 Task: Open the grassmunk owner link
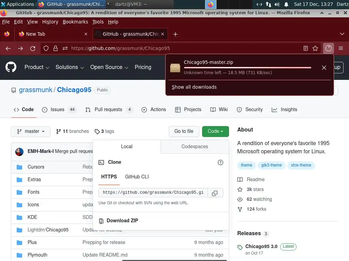(35, 90)
